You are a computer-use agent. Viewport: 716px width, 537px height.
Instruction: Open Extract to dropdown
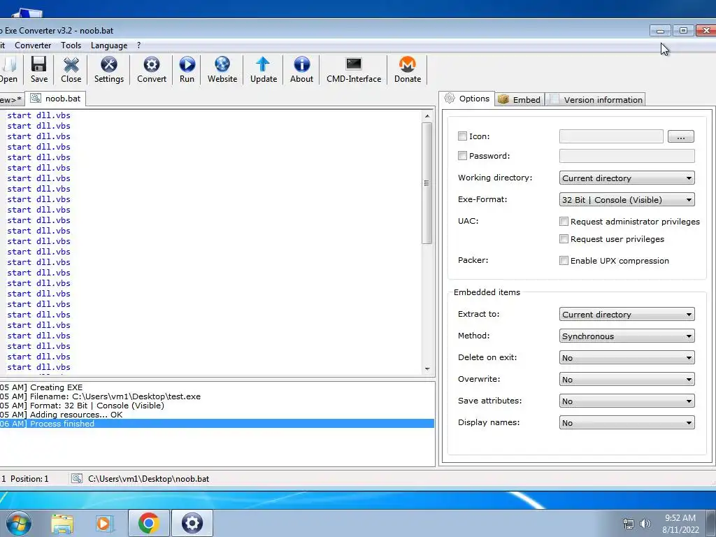[626, 314]
